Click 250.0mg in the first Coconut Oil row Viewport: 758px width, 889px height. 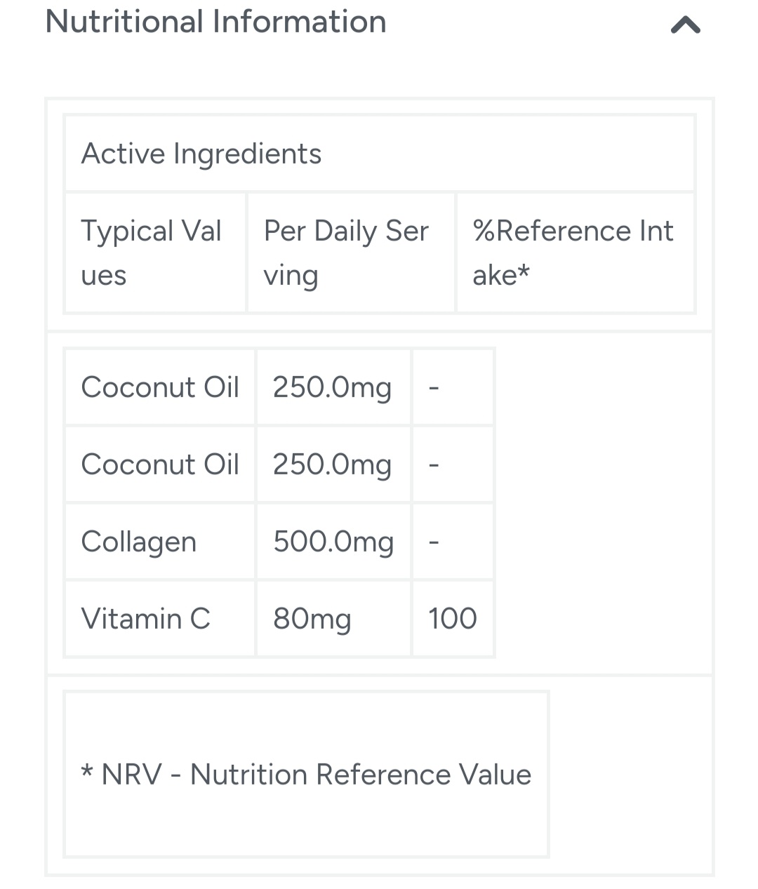point(332,387)
